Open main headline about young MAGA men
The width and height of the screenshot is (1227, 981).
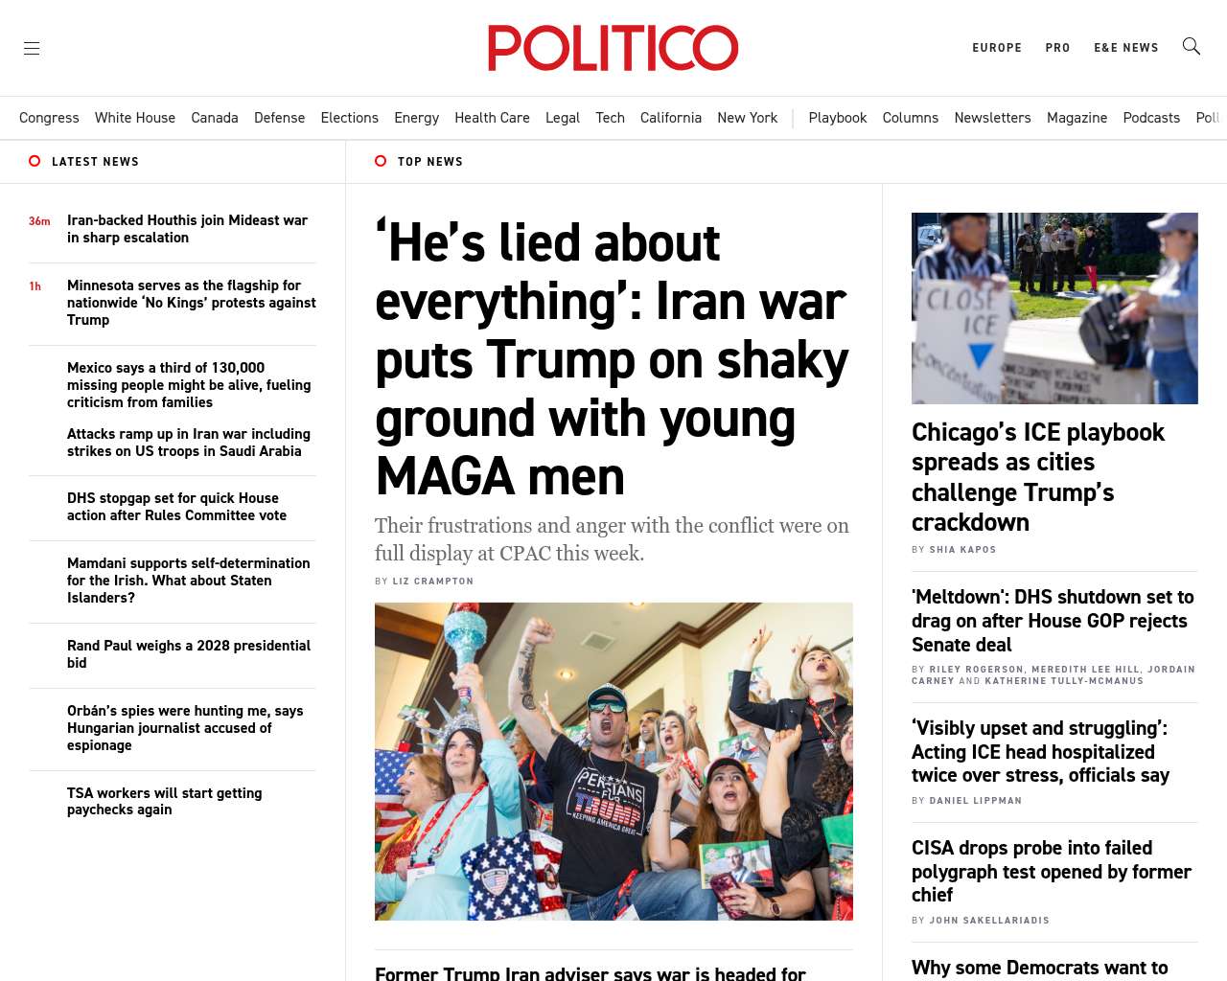pos(612,359)
